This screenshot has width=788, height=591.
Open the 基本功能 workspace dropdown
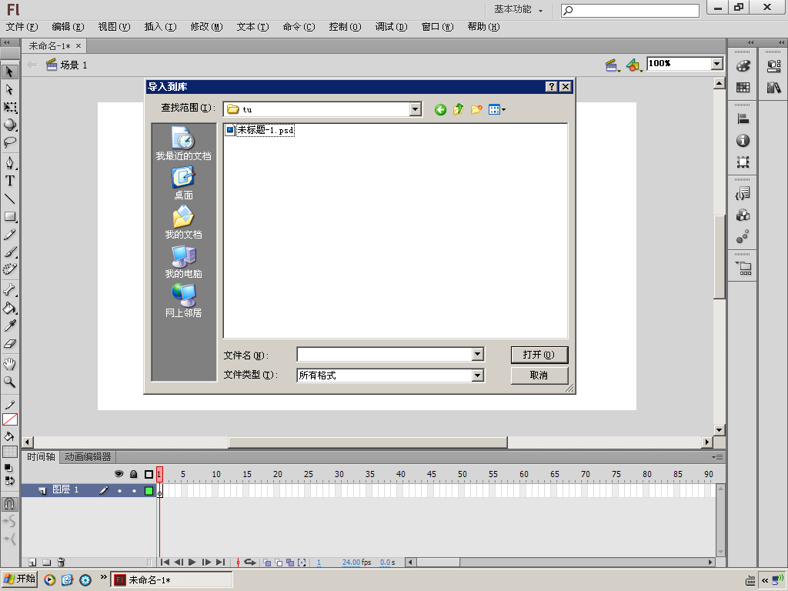pyautogui.click(x=519, y=9)
